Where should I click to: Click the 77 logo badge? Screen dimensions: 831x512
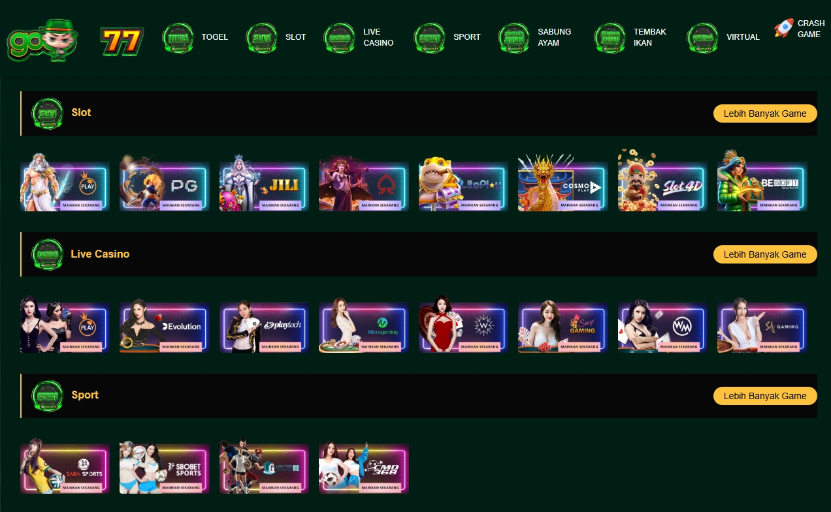coord(122,41)
